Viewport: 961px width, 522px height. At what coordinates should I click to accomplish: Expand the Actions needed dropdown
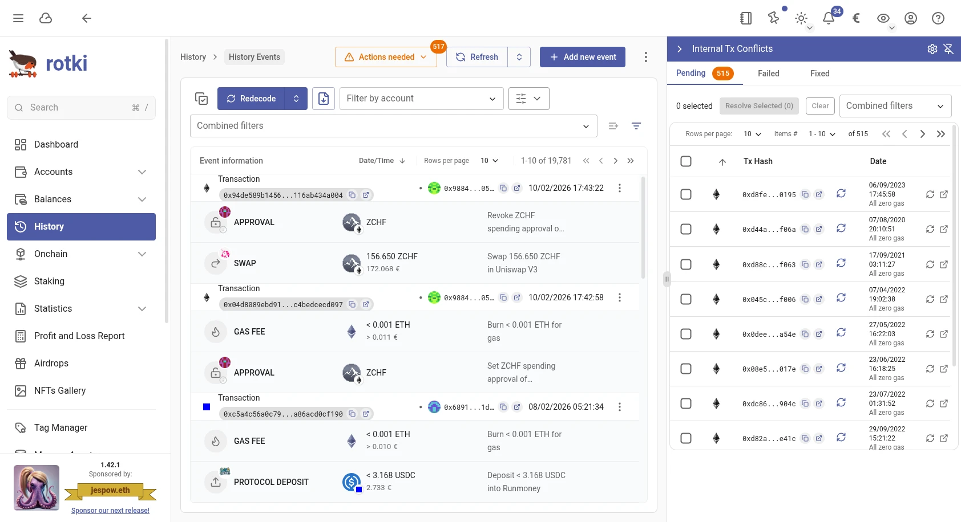tap(423, 57)
